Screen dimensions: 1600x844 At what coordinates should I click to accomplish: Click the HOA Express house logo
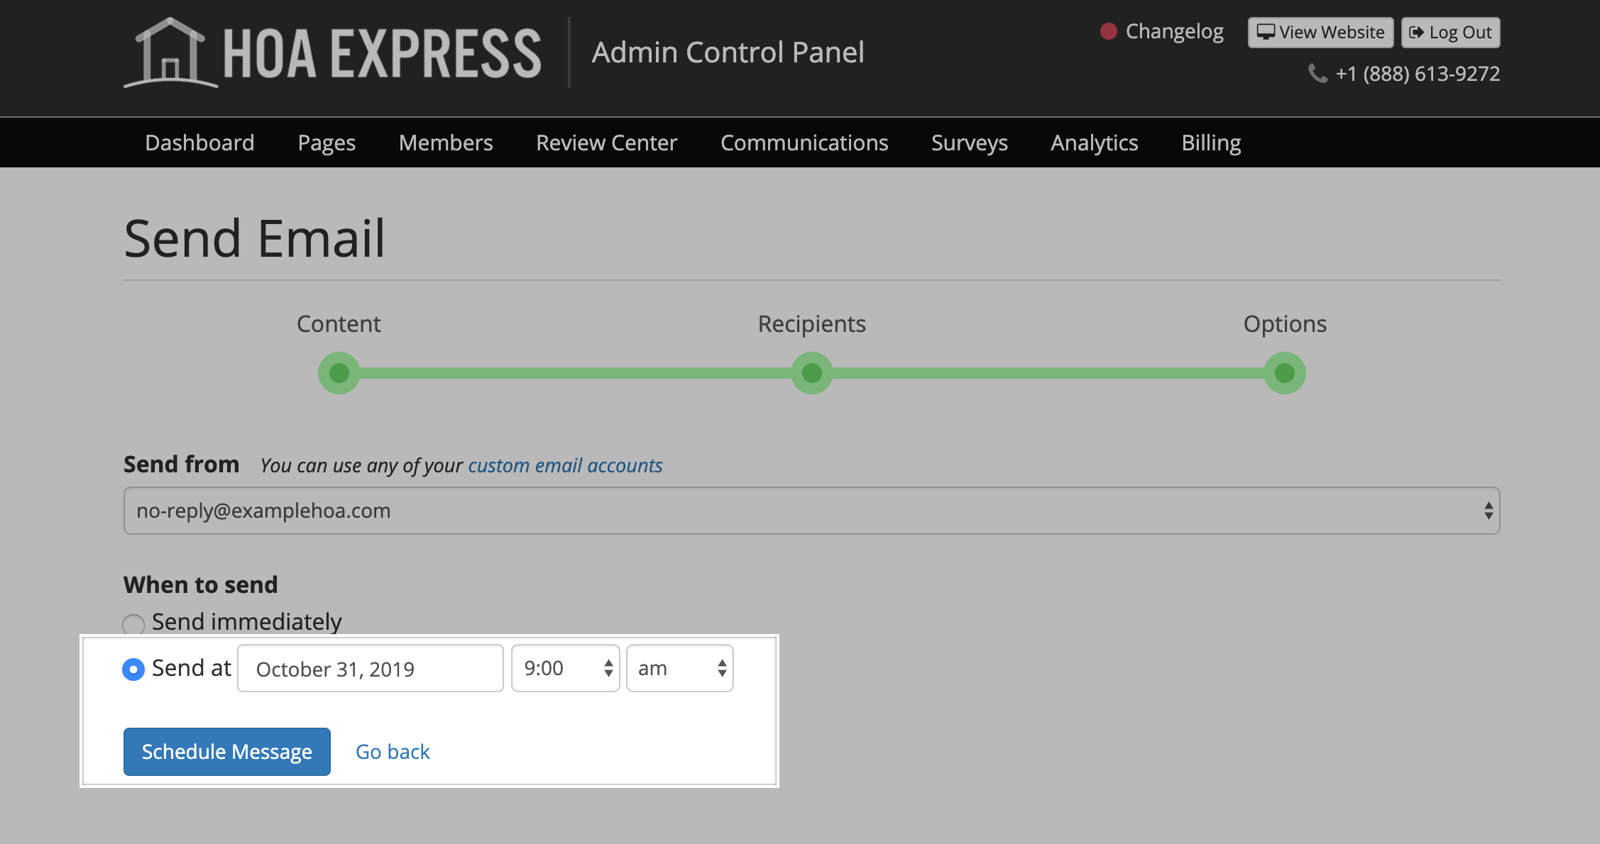click(x=170, y=53)
